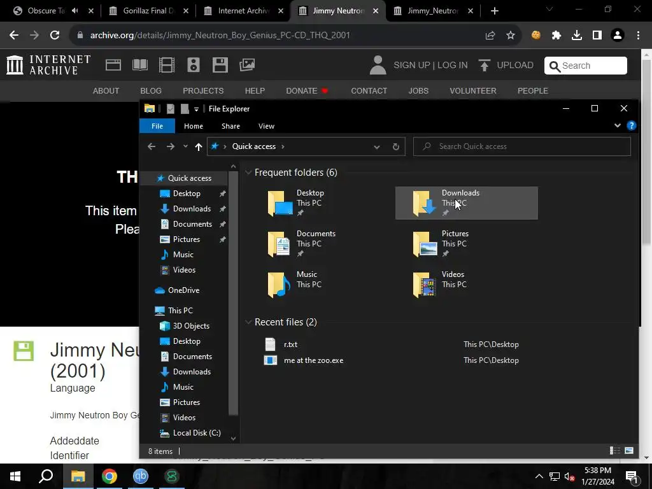Expand the address bar history dropdown

pos(377,146)
